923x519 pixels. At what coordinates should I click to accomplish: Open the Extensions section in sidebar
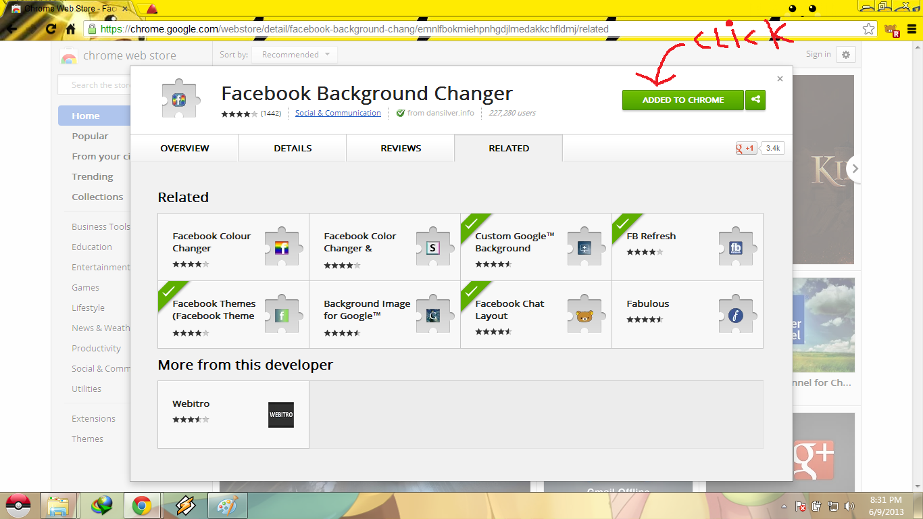coord(93,418)
